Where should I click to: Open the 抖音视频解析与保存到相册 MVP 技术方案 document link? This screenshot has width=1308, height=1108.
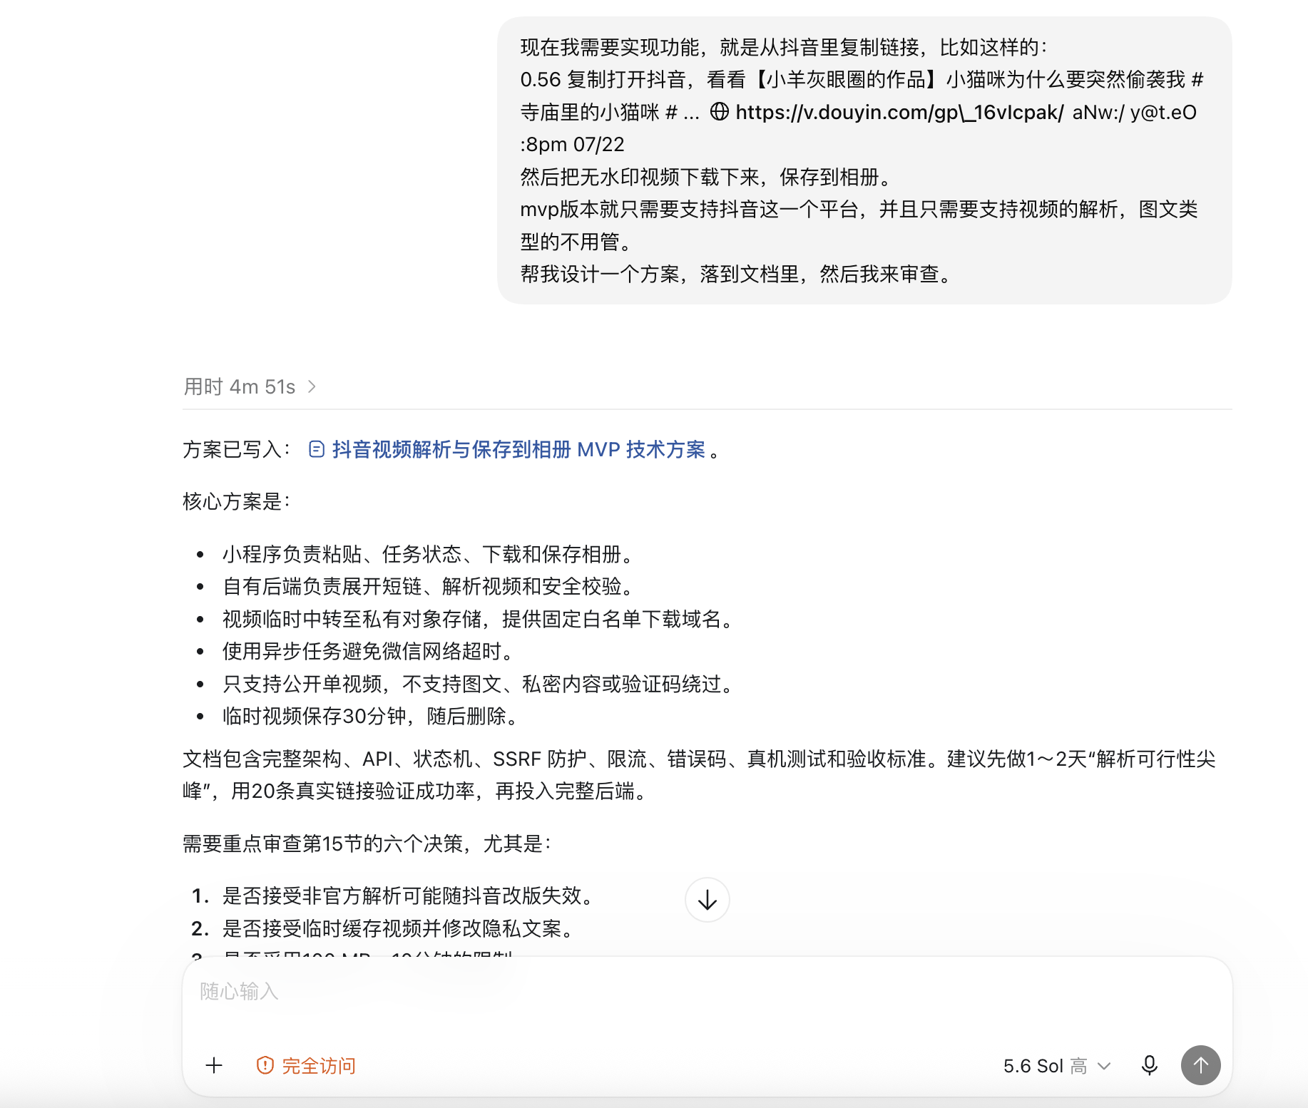pos(518,449)
